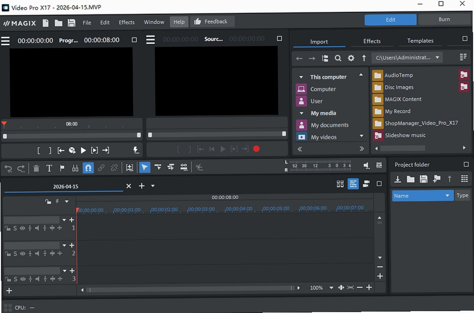
Task: Click import icon in Project folder
Action: pos(398,179)
